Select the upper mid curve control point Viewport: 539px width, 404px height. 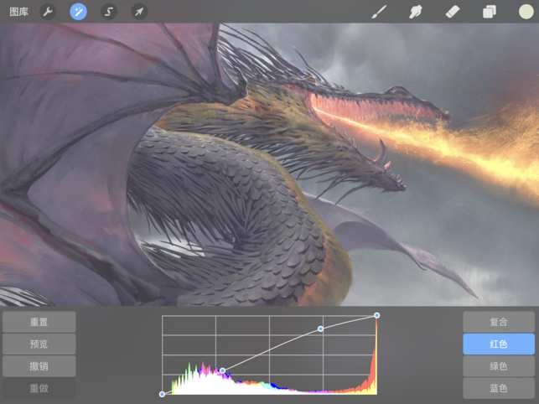pos(320,329)
